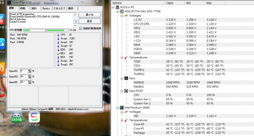Click the log scrollbar up arrow
This screenshot has height=136, width=254.
tap(75, 14)
